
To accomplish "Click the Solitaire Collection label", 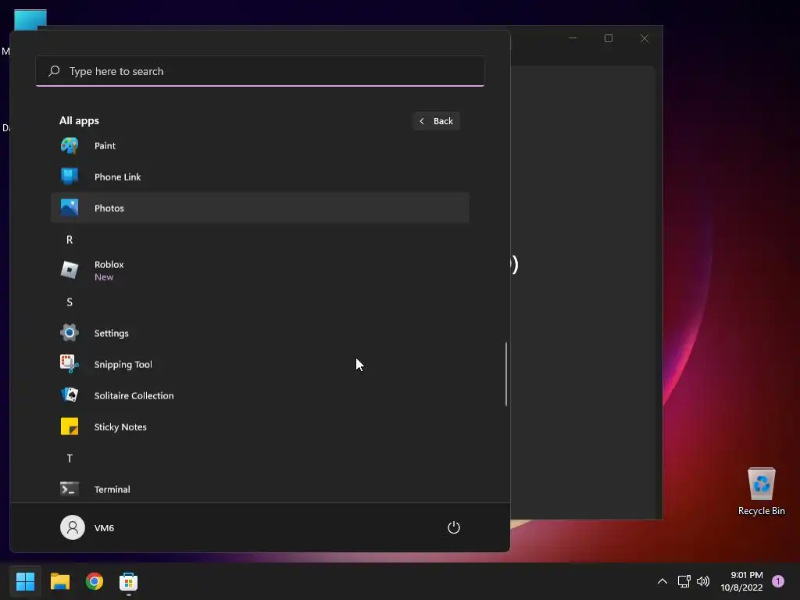I will coord(134,395).
